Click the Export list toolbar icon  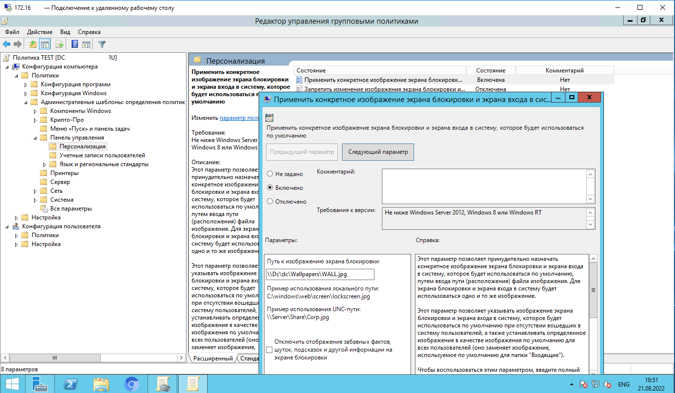60,44
